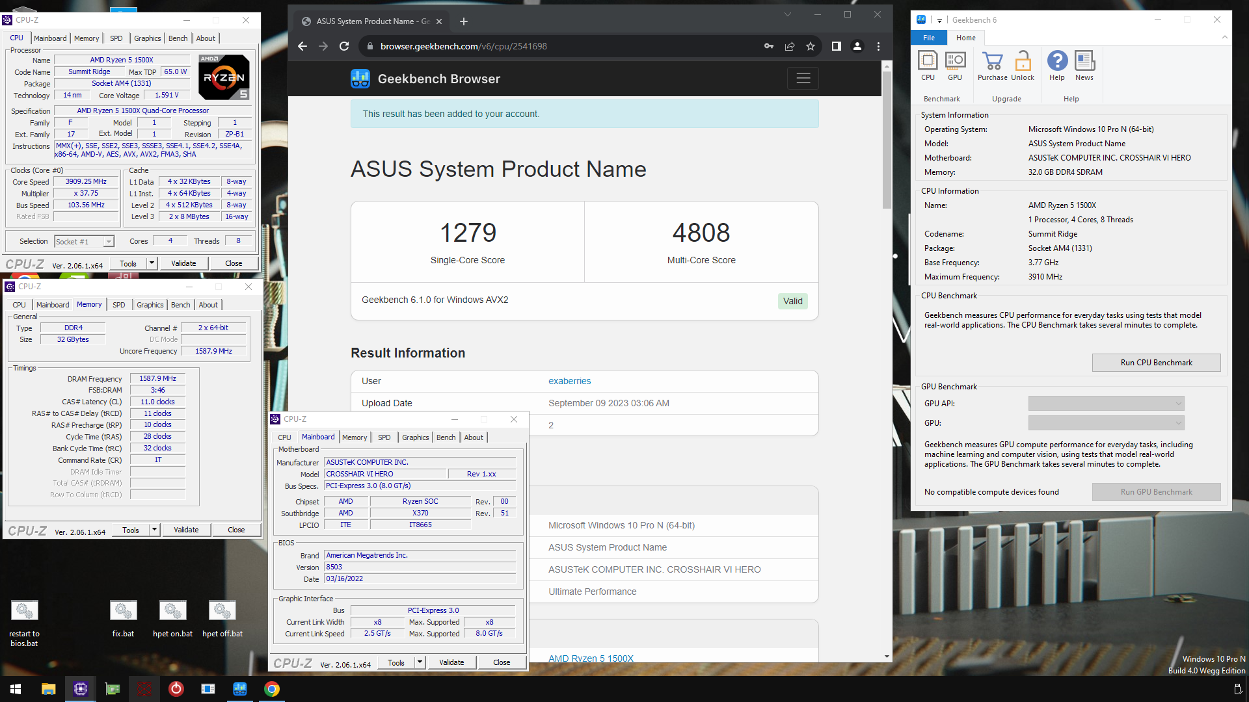
Task: Open the GPU selection dropdown in Geekbench
Action: [x=1106, y=423]
